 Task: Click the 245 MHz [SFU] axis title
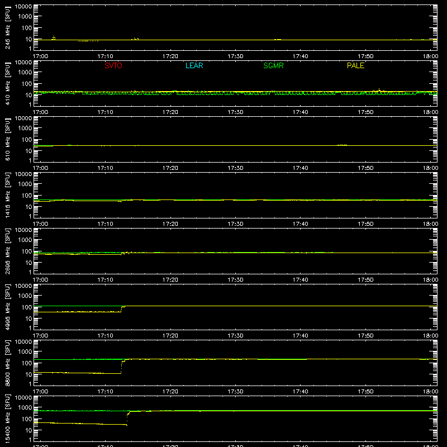coord(8,27)
